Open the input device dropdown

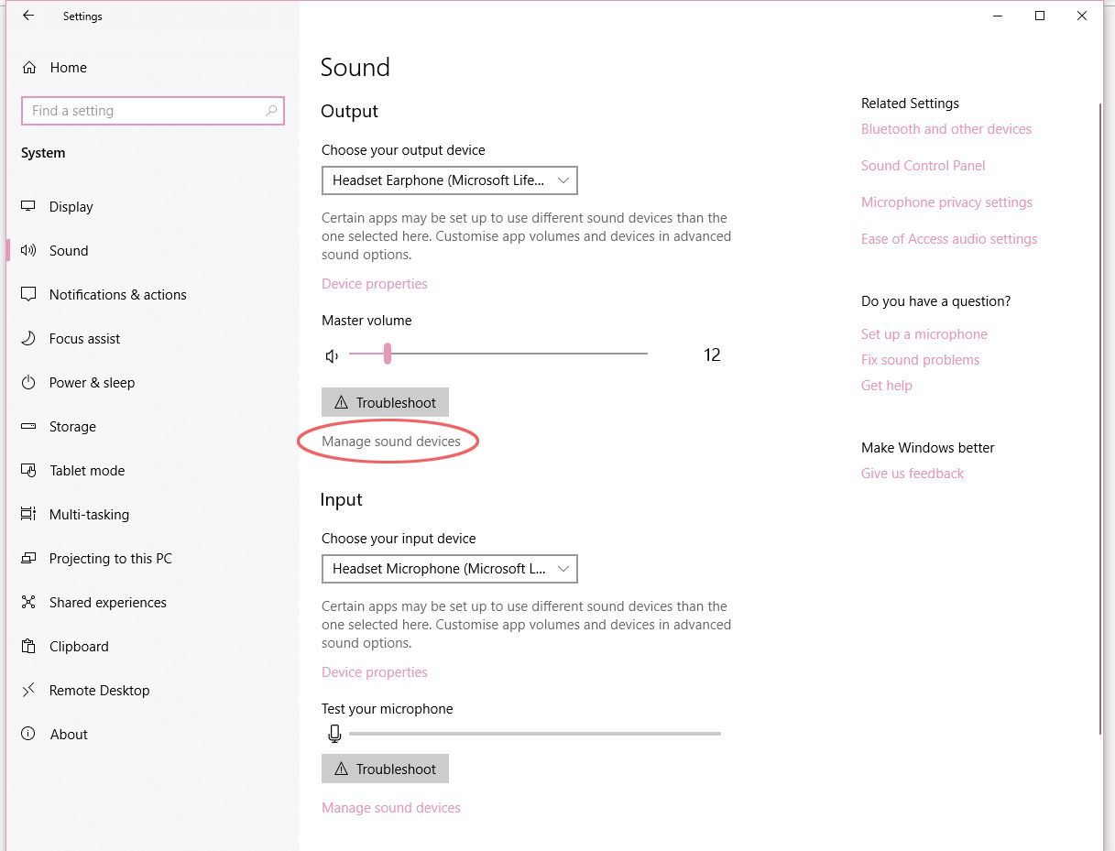pyautogui.click(x=450, y=569)
